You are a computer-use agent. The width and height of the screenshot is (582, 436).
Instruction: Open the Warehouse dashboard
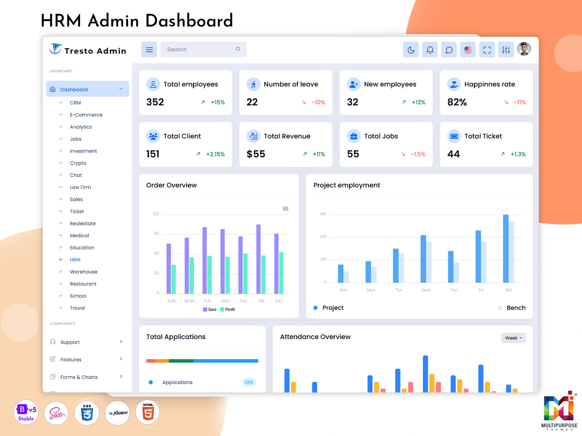point(84,272)
